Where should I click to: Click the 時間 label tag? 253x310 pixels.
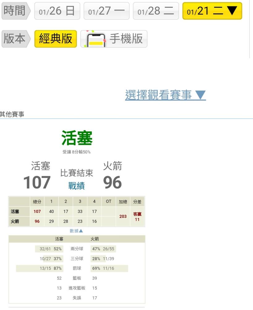[16, 11]
